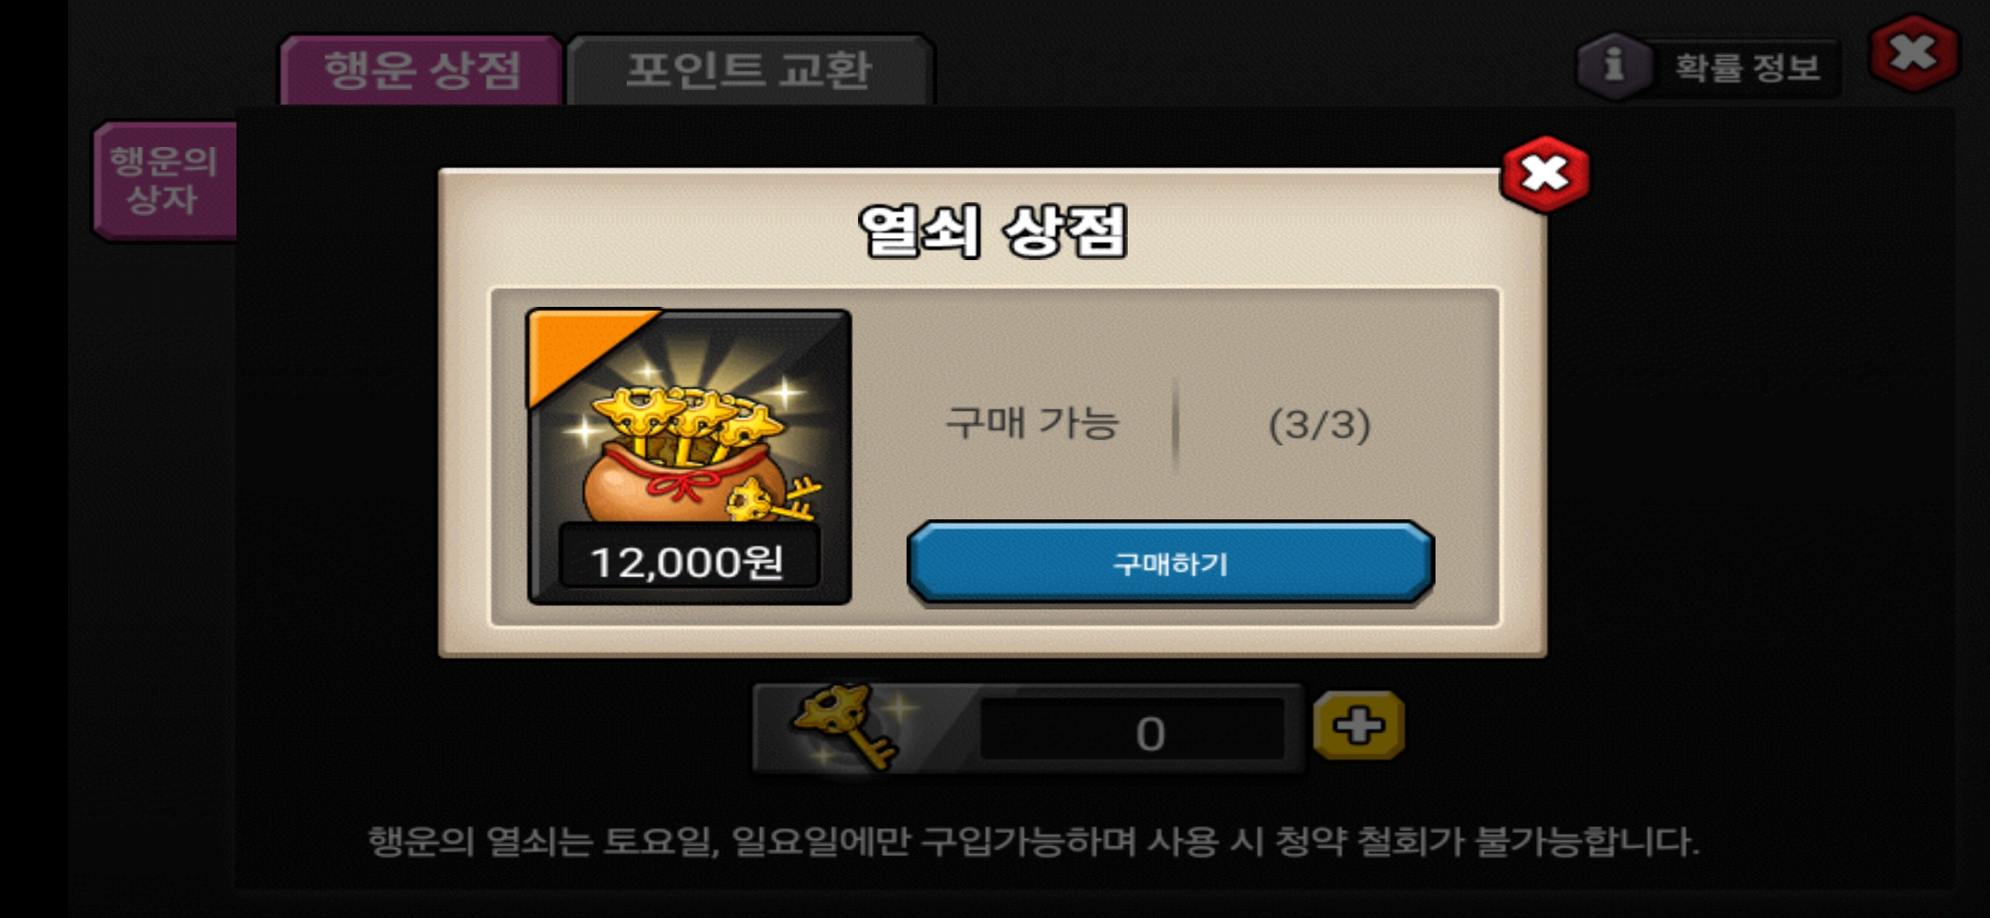Switch to the 포인트 교환 tab
The height and width of the screenshot is (918, 1990).
point(749,70)
